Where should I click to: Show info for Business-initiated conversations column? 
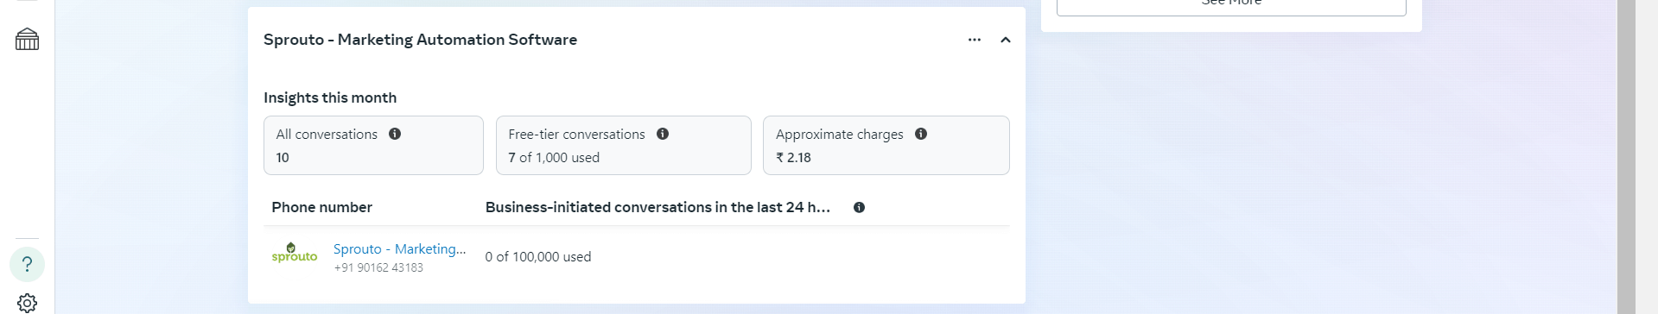859,207
